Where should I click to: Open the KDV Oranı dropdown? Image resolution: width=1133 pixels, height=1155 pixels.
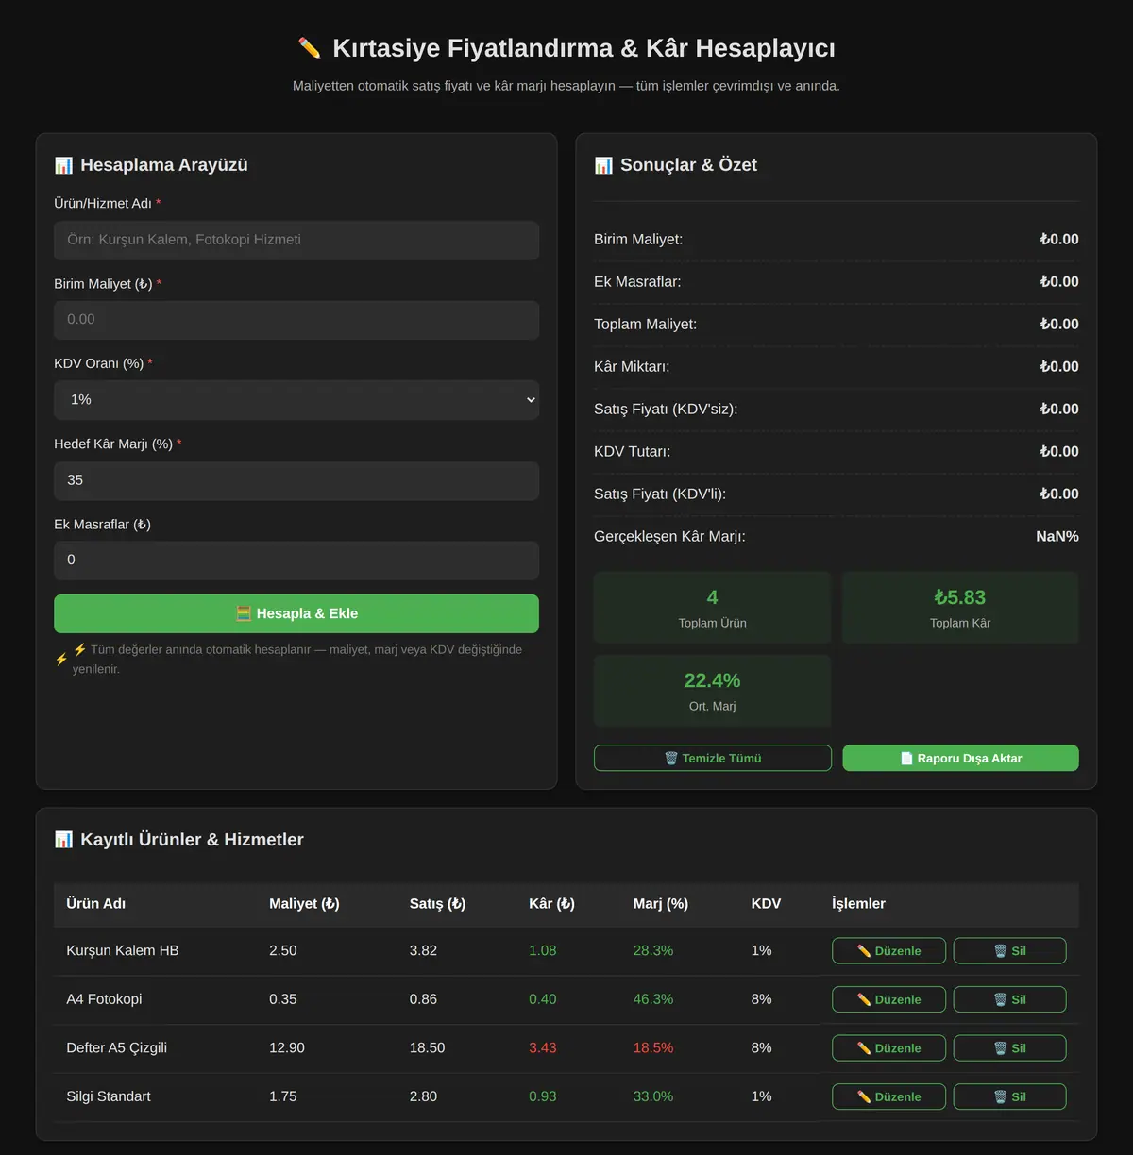[296, 400]
